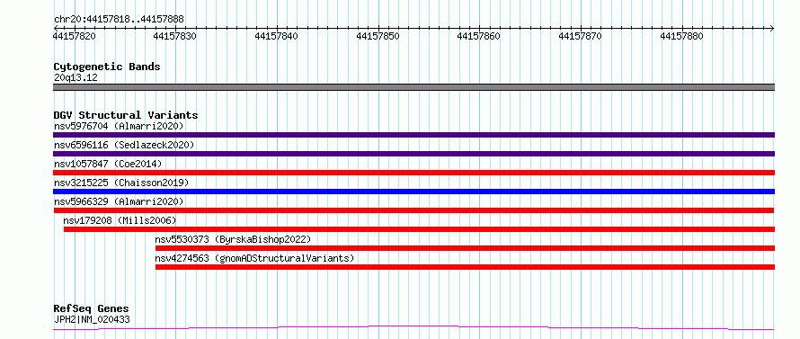
Task: Click the red nsv179208 variant bar
Action: [x=419, y=229]
